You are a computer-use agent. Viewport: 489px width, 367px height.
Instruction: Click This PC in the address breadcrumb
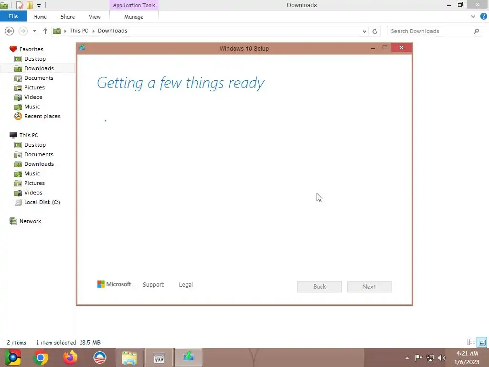[79, 31]
